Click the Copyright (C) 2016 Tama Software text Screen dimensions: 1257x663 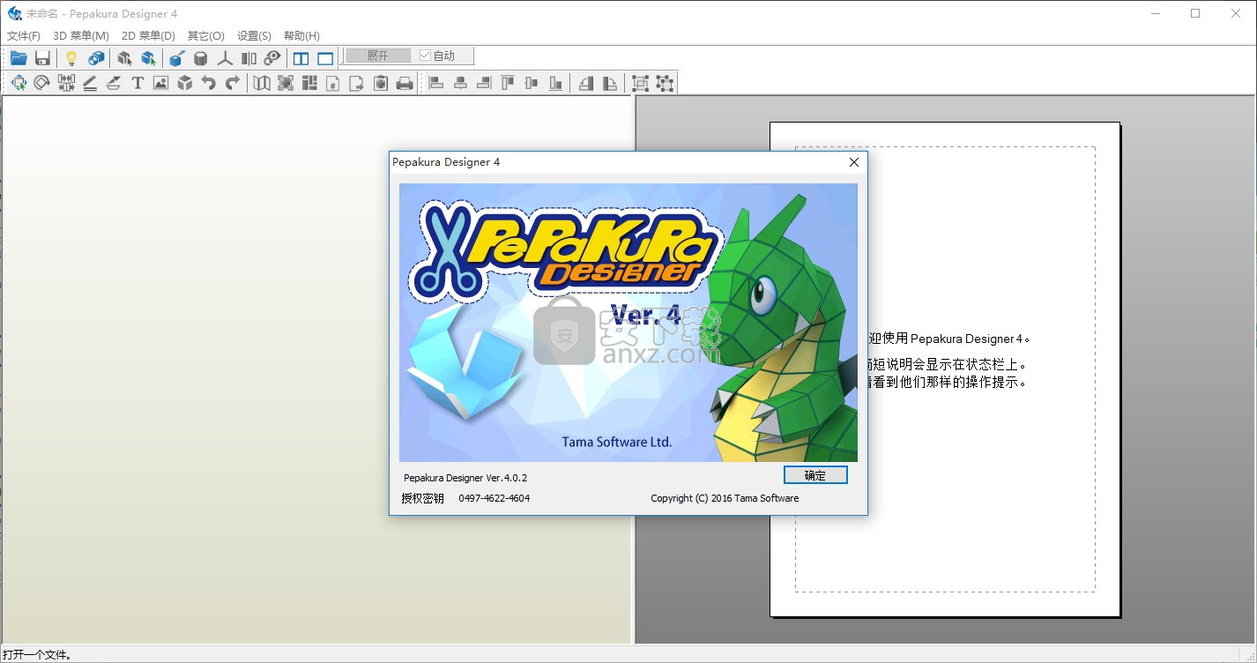click(x=725, y=498)
